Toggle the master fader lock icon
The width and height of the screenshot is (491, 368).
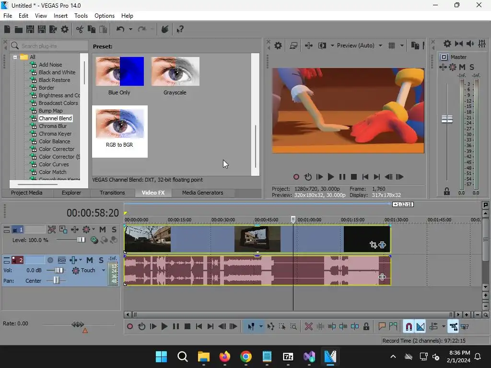coord(447,192)
